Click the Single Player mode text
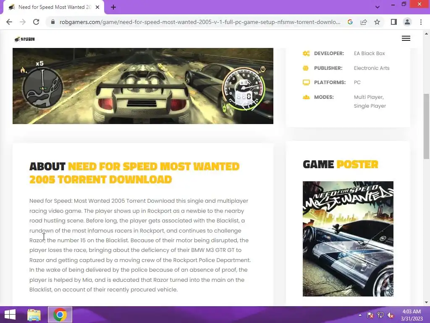This screenshot has width=430, height=323. [x=370, y=106]
